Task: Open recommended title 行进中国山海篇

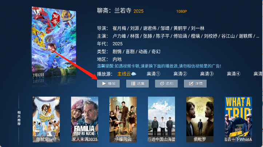Action: tap(162, 119)
